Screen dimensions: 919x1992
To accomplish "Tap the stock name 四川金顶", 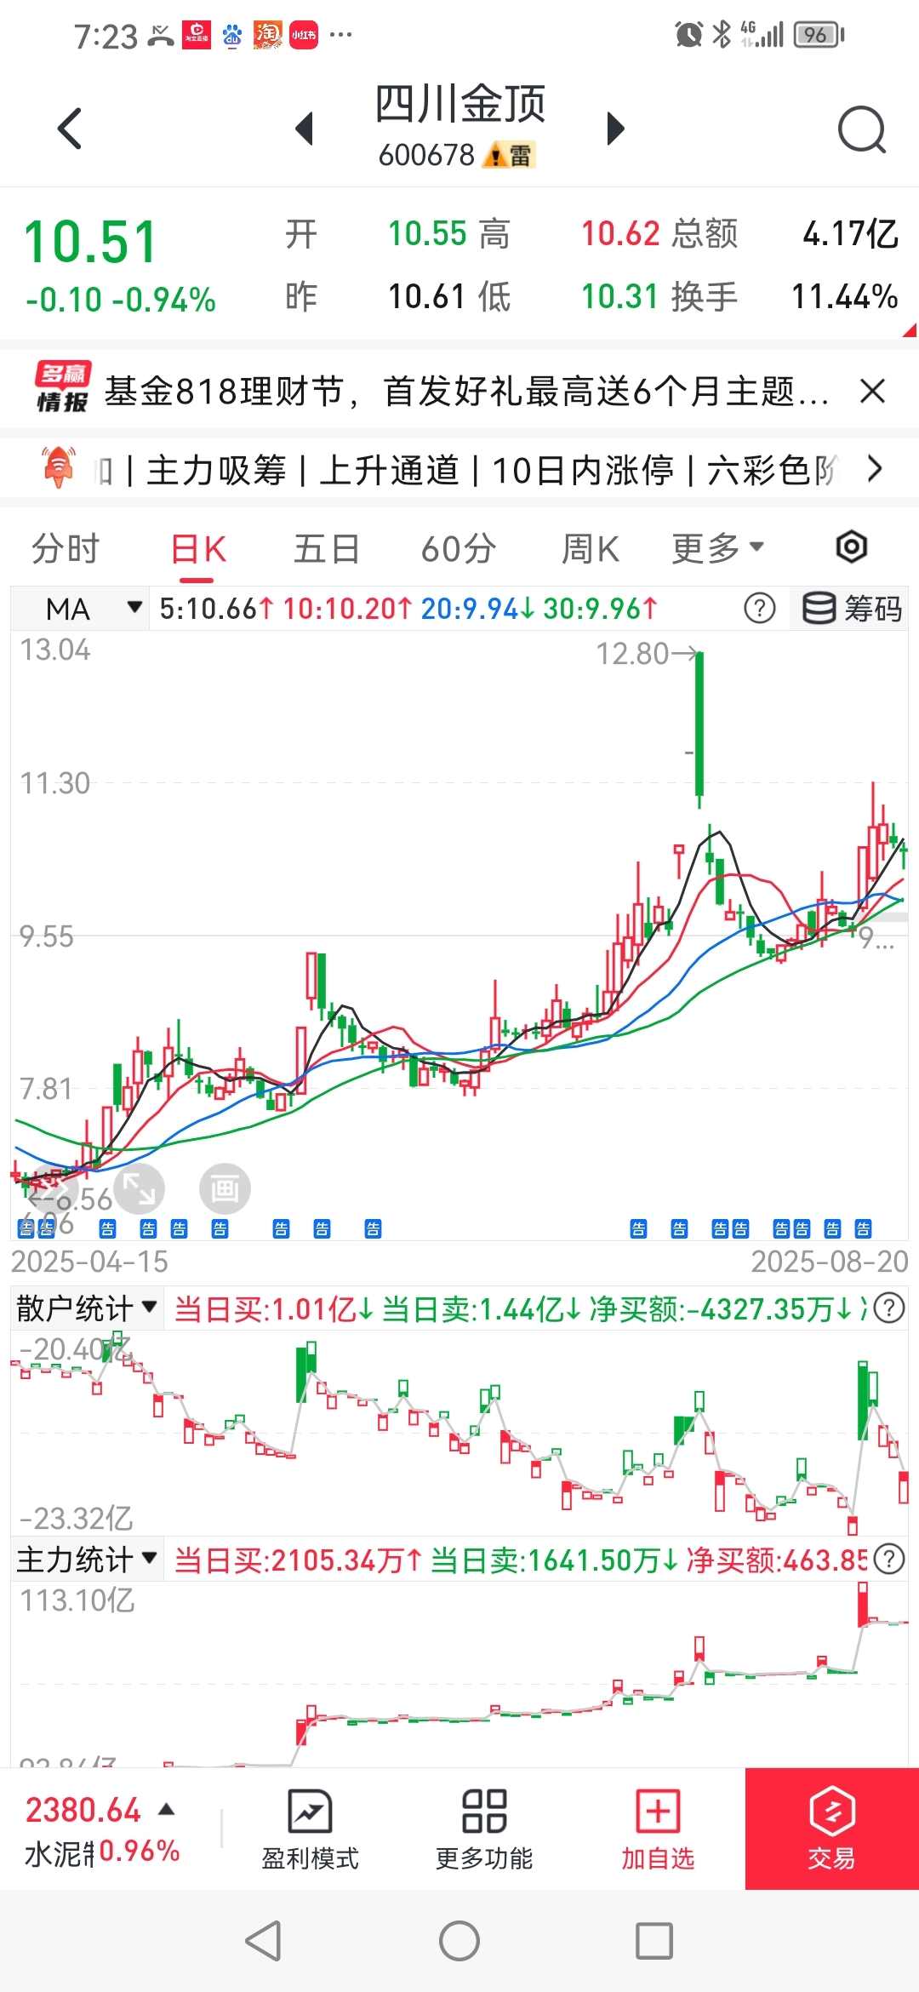I will click(x=460, y=104).
